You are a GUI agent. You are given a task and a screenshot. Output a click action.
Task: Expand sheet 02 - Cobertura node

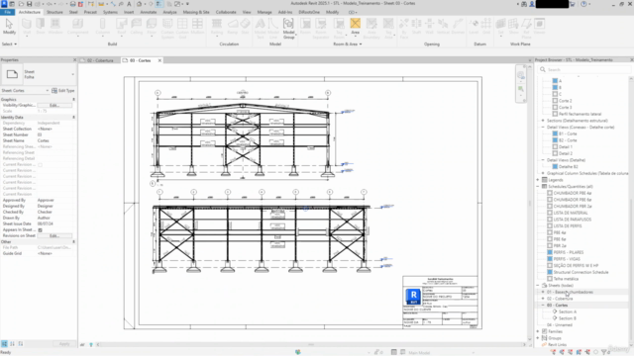(x=543, y=299)
